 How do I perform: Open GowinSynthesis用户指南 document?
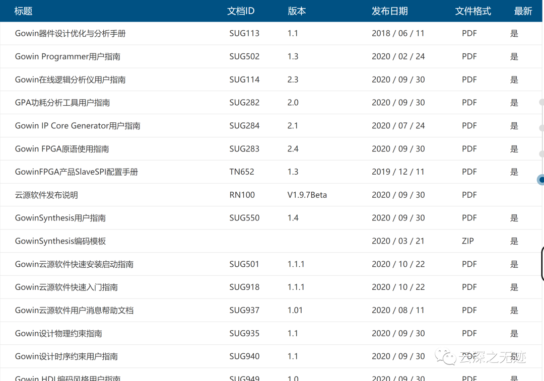(60, 218)
